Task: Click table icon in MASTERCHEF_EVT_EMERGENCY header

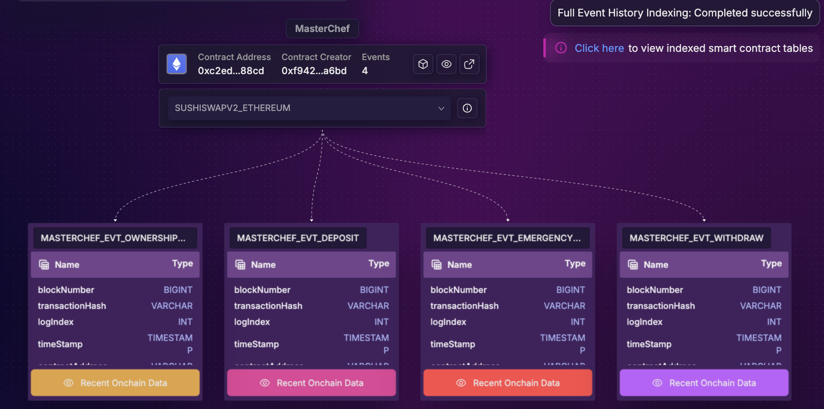Action: tap(437, 265)
